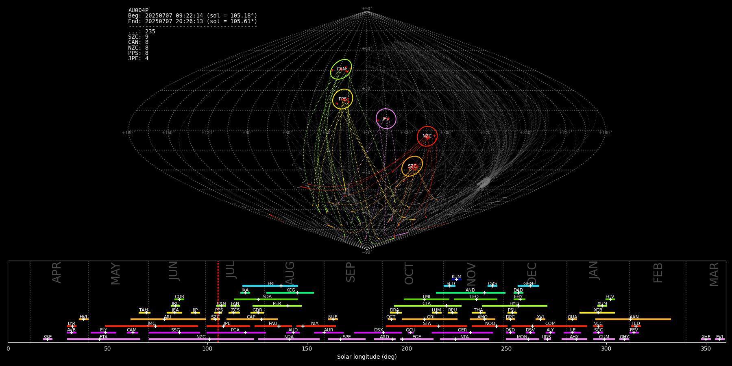The width and height of the screenshot is (732, 366).
Task: Click the '100' tick on solar longitude axis
Action: (207, 349)
